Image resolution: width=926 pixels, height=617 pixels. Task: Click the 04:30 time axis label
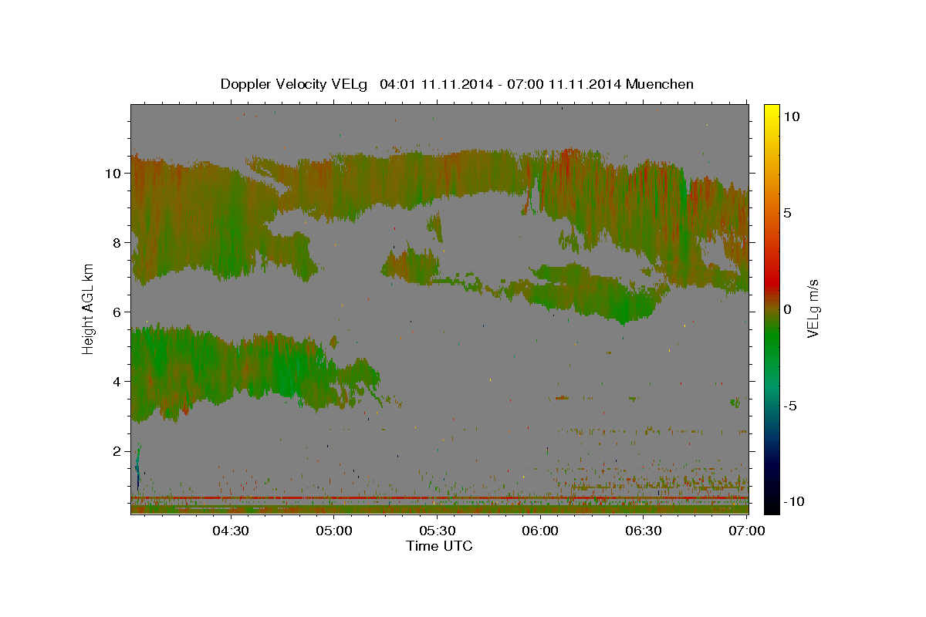(x=230, y=531)
